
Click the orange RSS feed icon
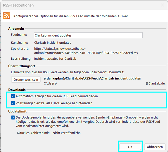[6, 16]
